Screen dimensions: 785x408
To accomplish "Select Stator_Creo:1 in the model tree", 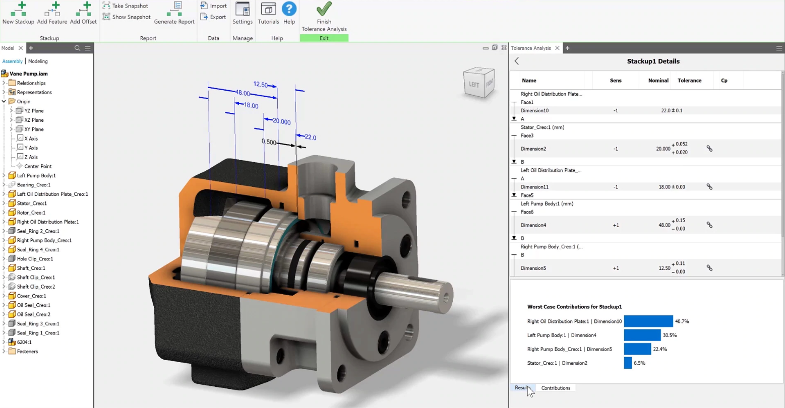I will point(32,203).
